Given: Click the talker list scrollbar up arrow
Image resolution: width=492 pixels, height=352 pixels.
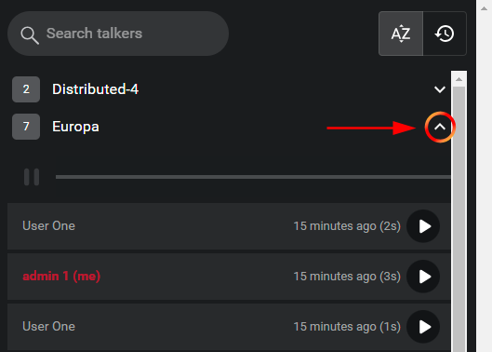Looking at the screenshot, I should (x=459, y=79).
